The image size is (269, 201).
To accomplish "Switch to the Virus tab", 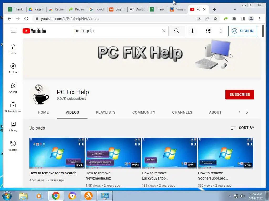I will [x=178, y=9].
